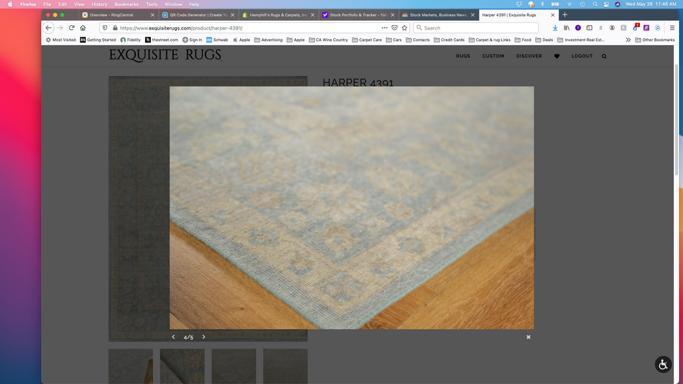Image resolution: width=683 pixels, height=384 pixels.
Task: Open the Advertising bookmarks folder
Action: pos(268,39)
